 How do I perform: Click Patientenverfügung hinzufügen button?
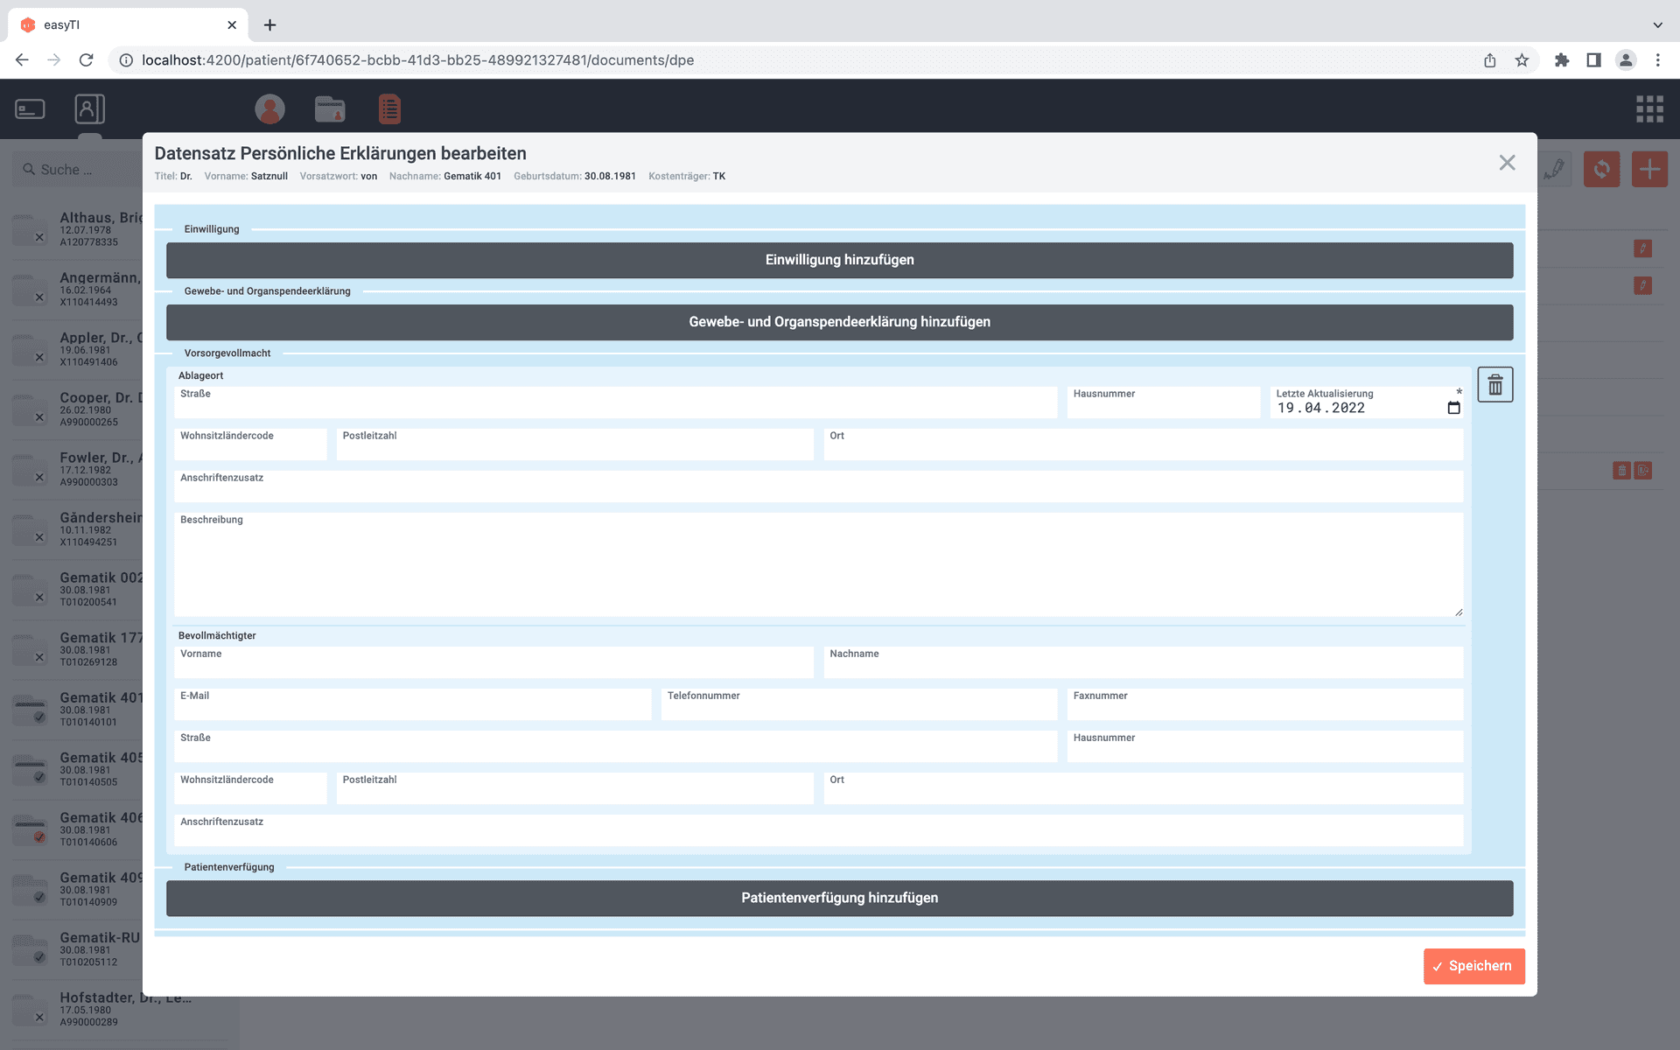[x=839, y=898]
